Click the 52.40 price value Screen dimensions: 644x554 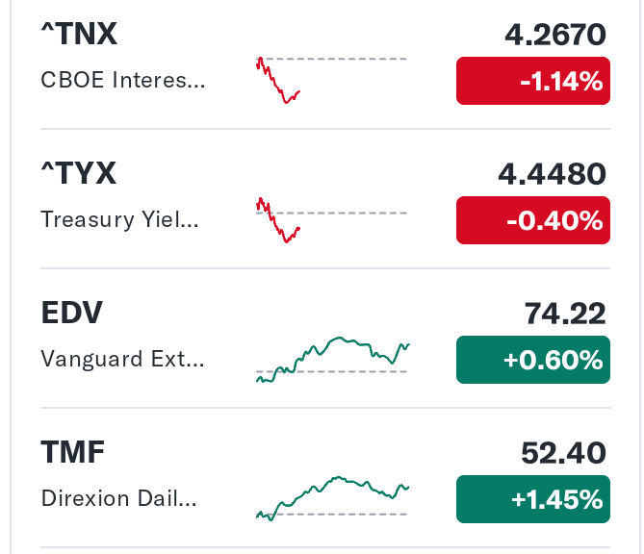pos(563,453)
